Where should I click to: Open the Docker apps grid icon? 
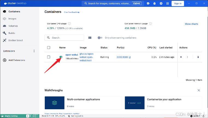coord(168,4)
